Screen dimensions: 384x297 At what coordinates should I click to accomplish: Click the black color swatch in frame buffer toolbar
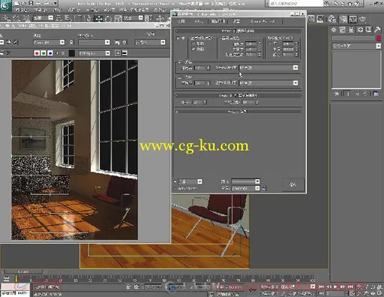72,53
